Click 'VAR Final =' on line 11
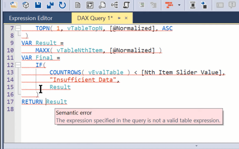 (41, 58)
